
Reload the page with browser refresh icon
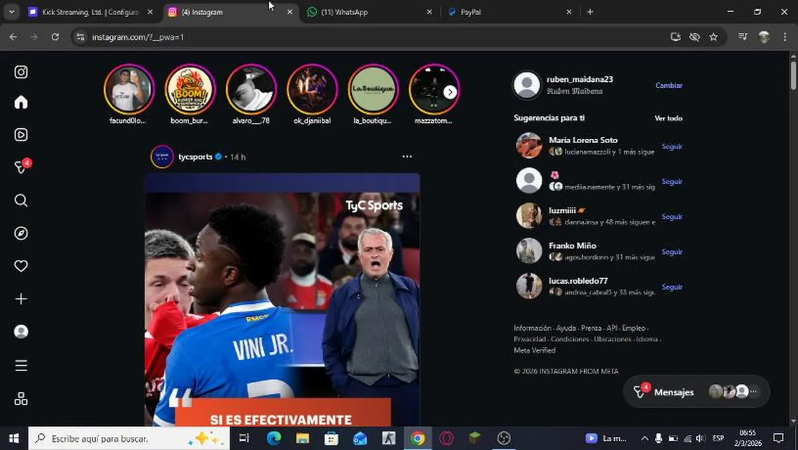pyautogui.click(x=55, y=37)
